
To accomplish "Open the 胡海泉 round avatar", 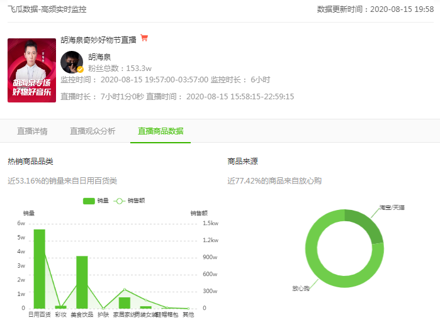I will (72, 62).
